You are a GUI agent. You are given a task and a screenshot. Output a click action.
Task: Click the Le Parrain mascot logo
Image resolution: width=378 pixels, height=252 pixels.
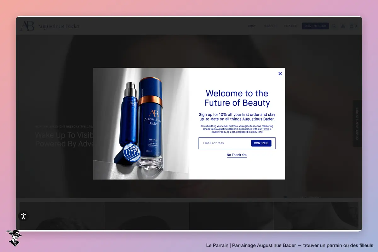[x=14, y=238]
